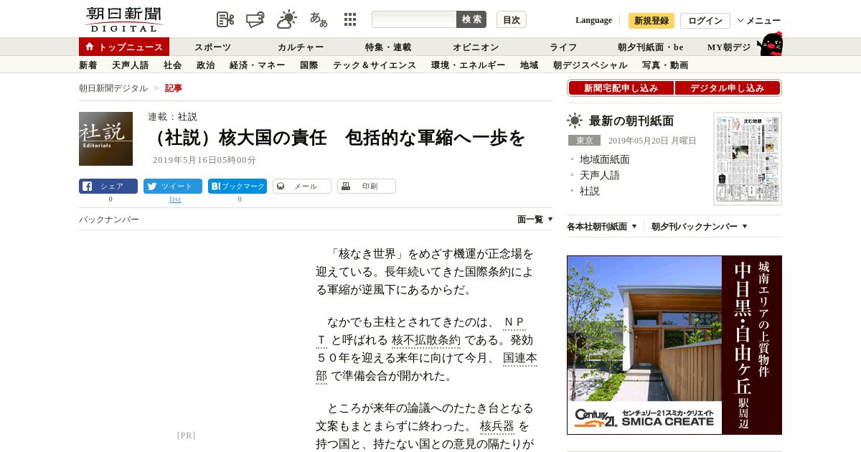
Task: Click the 社説 Editorials thumbnail image
Action: point(105,138)
